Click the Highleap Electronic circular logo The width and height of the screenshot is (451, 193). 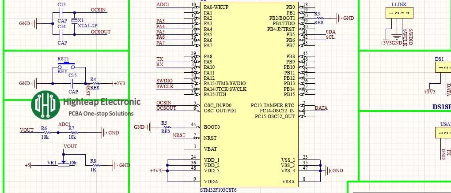coord(45,104)
